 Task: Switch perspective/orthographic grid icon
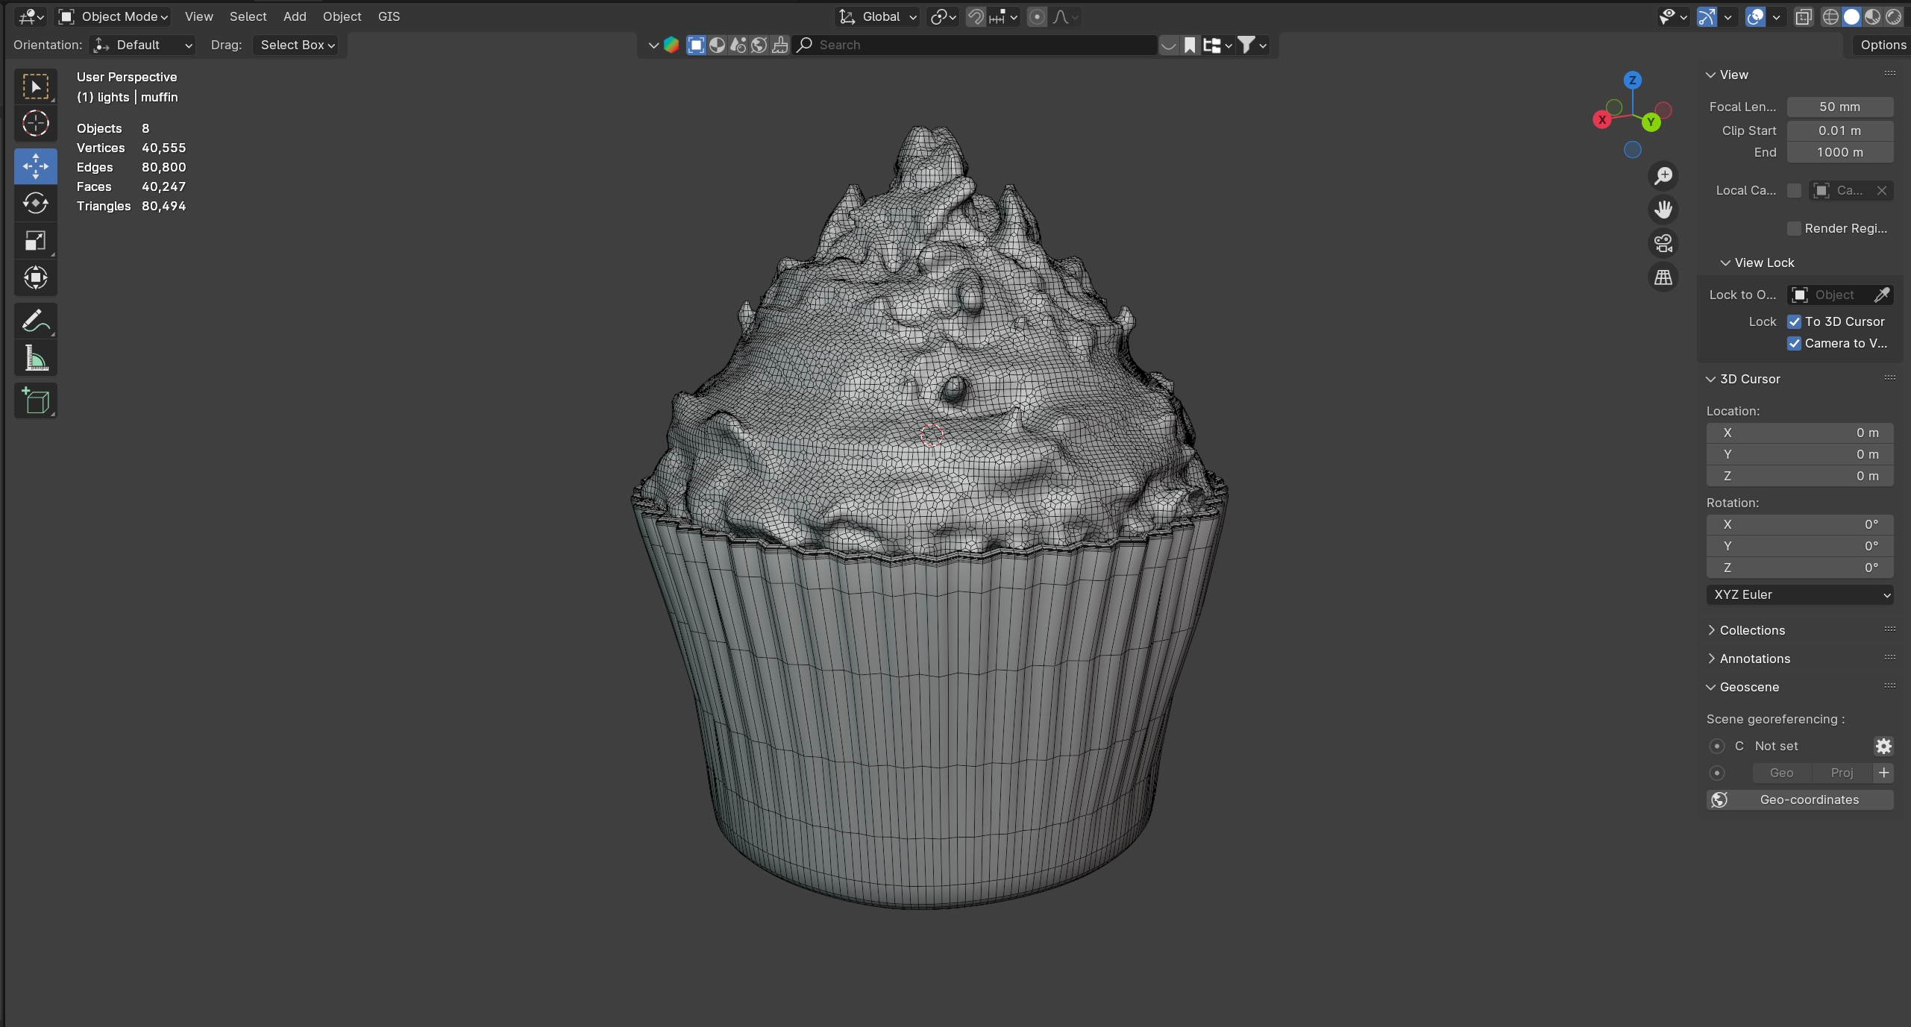[x=1663, y=277]
